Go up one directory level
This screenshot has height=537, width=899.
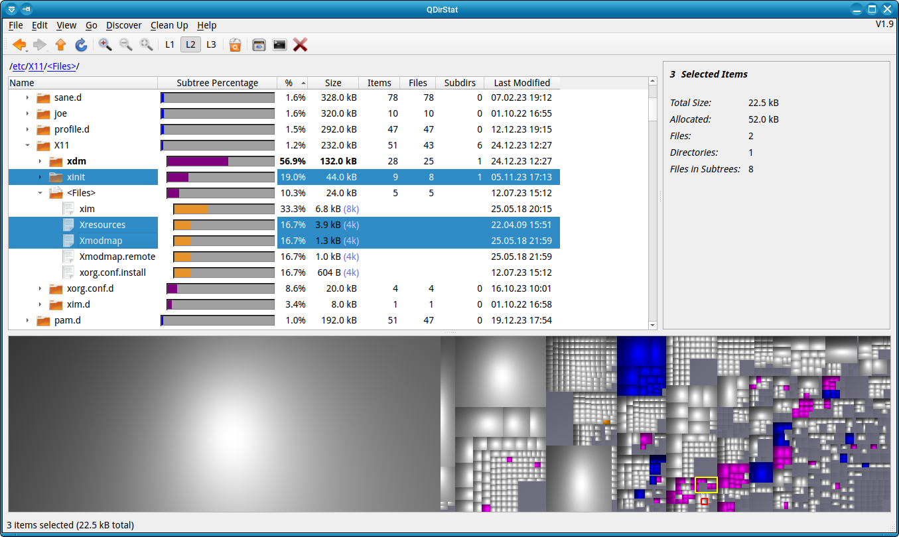[x=60, y=44]
